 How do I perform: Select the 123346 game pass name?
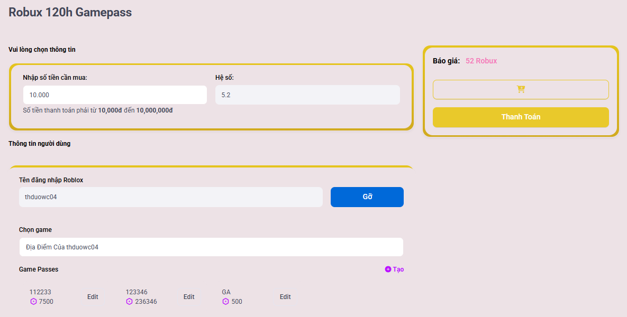137,292
